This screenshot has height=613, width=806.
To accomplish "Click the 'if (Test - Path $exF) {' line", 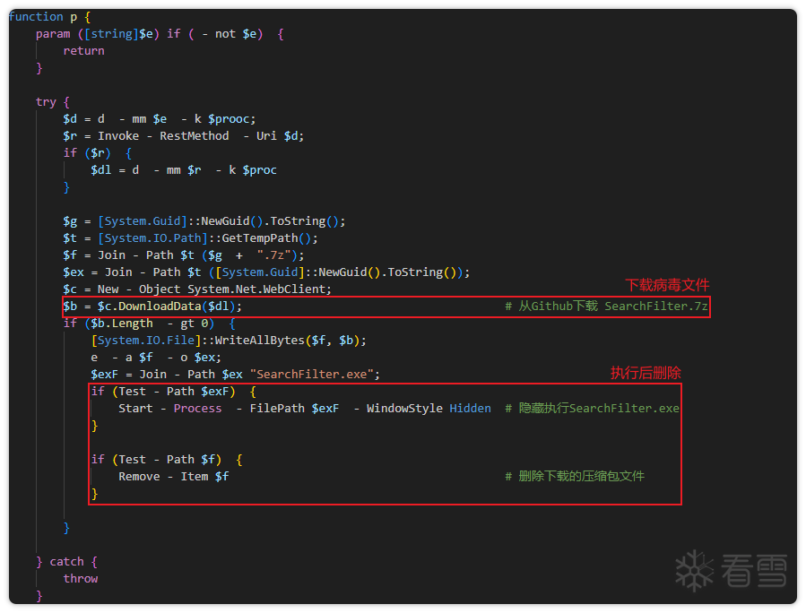I will pyautogui.click(x=173, y=392).
